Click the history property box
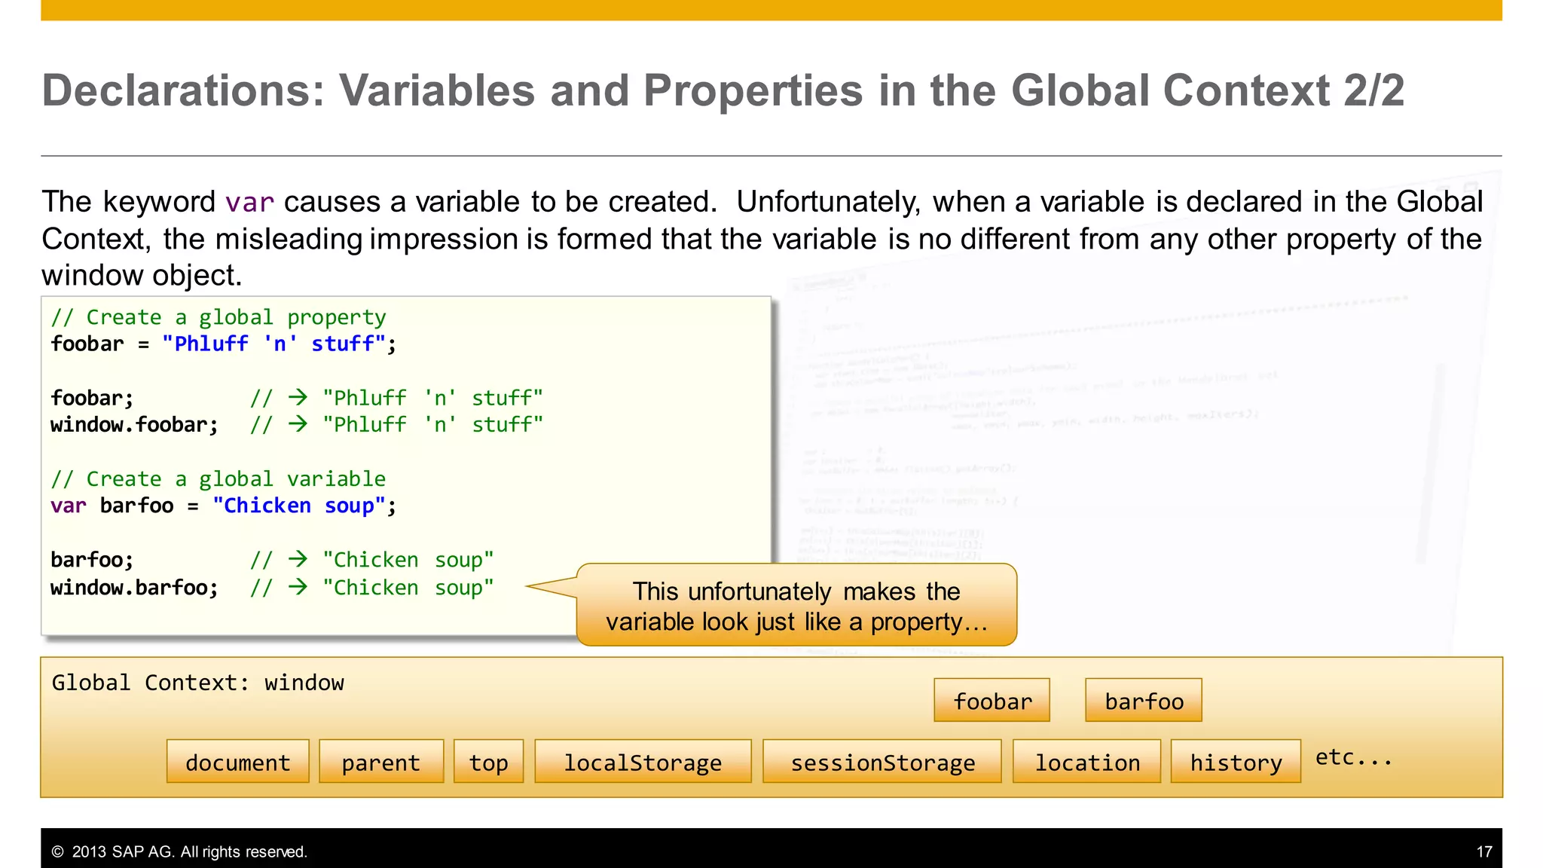Image resolution: width=1543 pixels, height=868 pixels. coord(1236,761)
